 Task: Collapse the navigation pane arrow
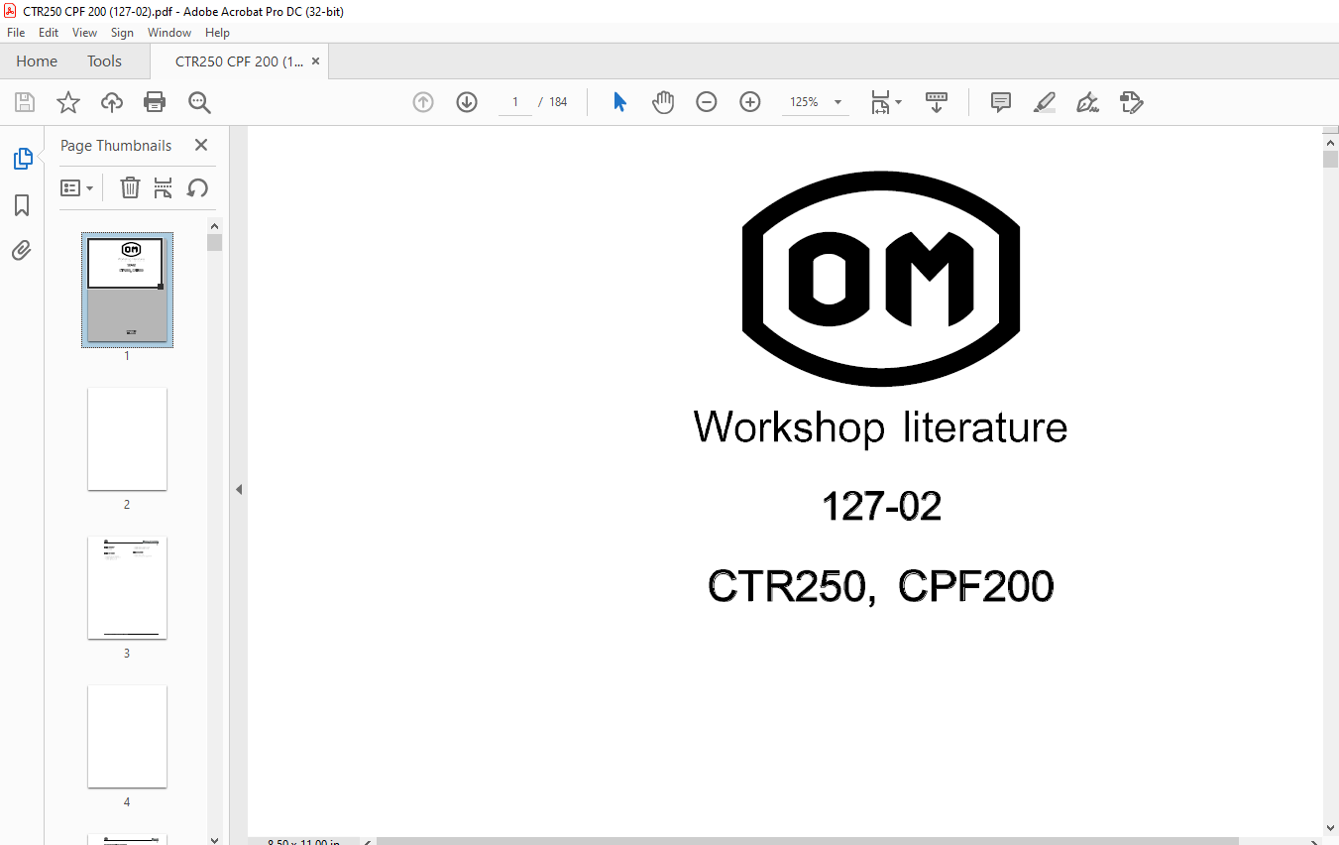pos(239,489)
